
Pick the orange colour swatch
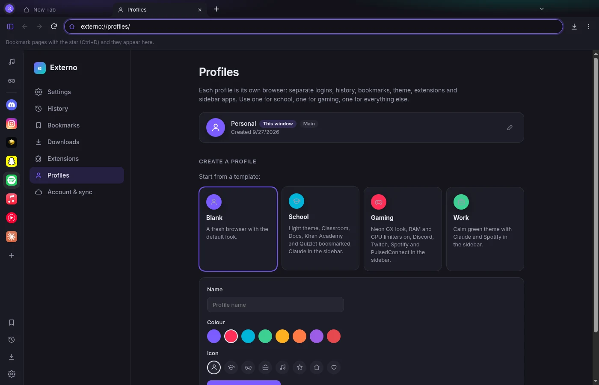click(299, 336)
